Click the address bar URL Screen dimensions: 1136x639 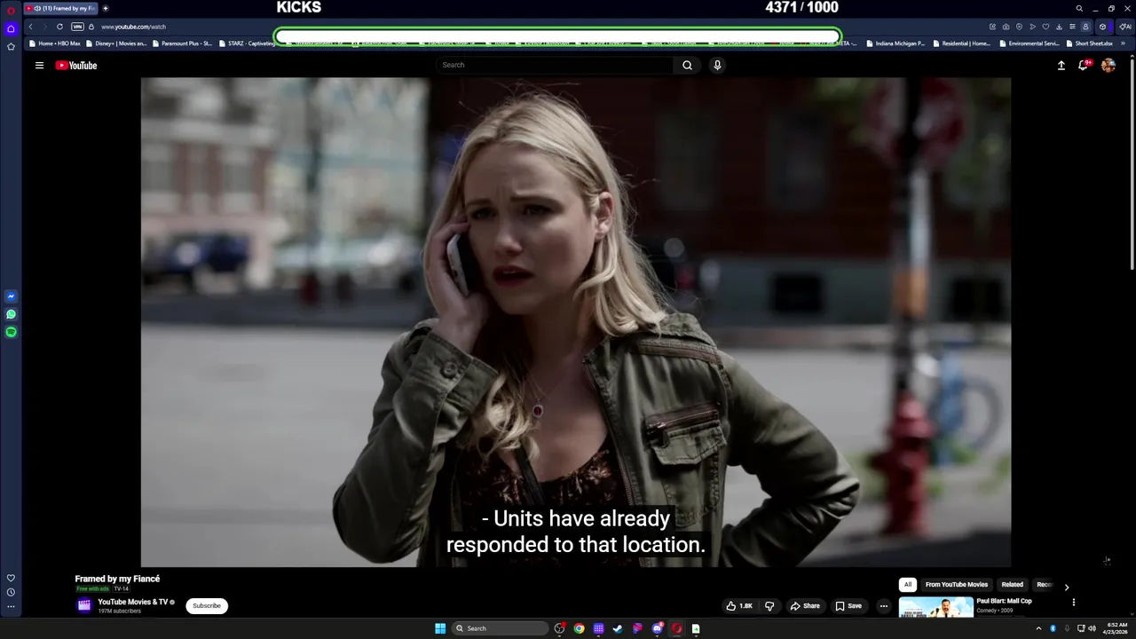click(x=133, y=27)
